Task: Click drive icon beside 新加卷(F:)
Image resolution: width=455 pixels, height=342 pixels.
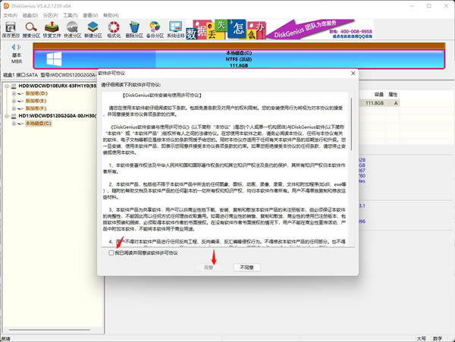Action: click(20, 108)
